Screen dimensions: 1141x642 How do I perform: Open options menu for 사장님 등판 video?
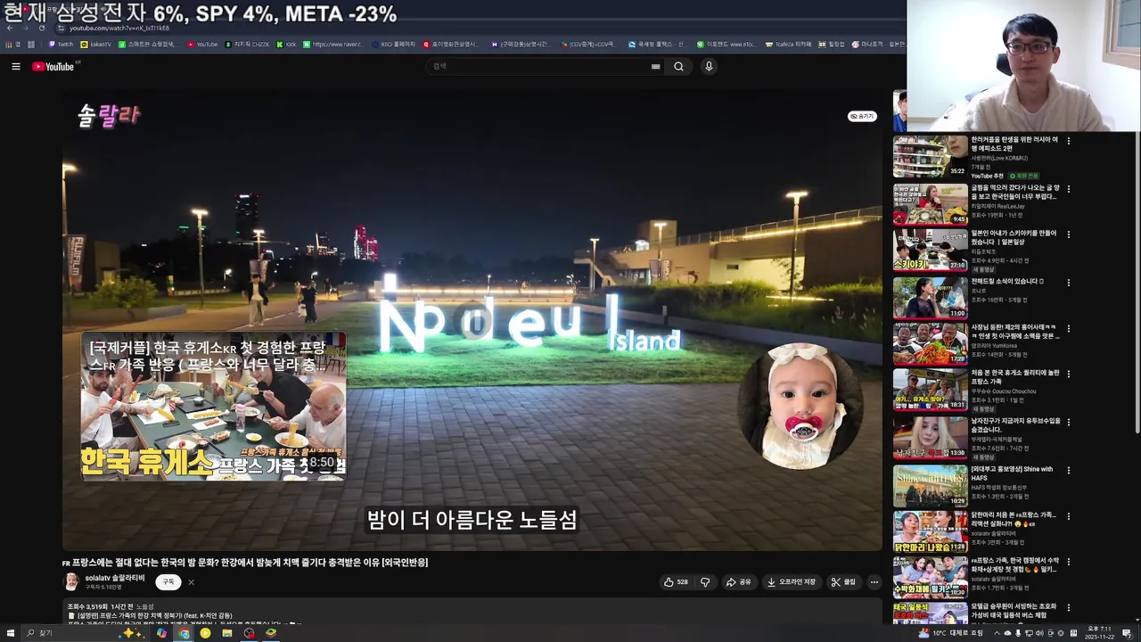(x=1068, y=329)
